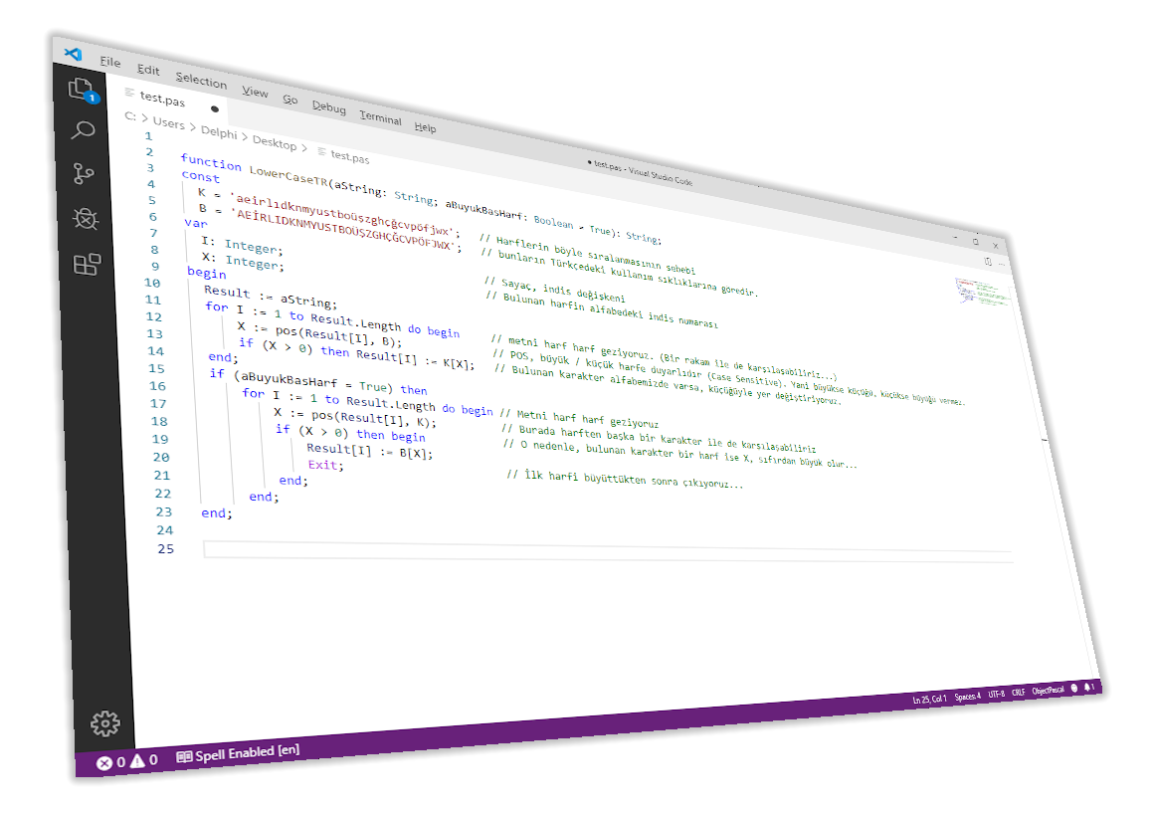Open the Terminal menu
Viewport: 1155px width, 814px height.
coord(380,117)
